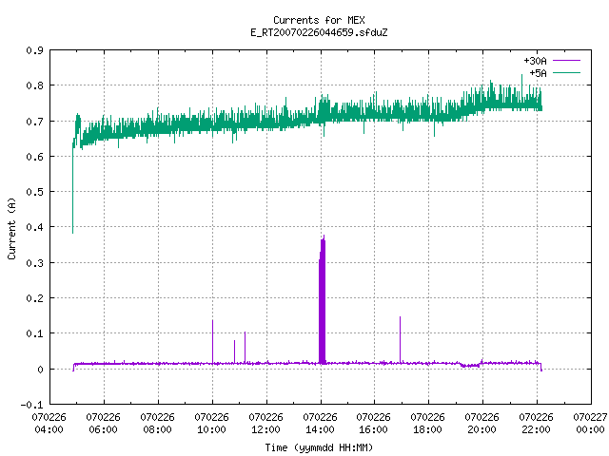
Task: Click the 070226 20:00 time tick label
Action: point(482,424)
